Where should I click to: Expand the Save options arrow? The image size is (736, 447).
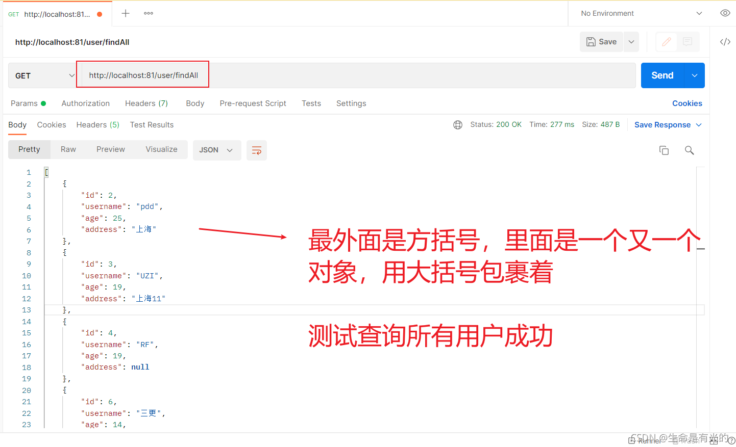coord(631,42)
